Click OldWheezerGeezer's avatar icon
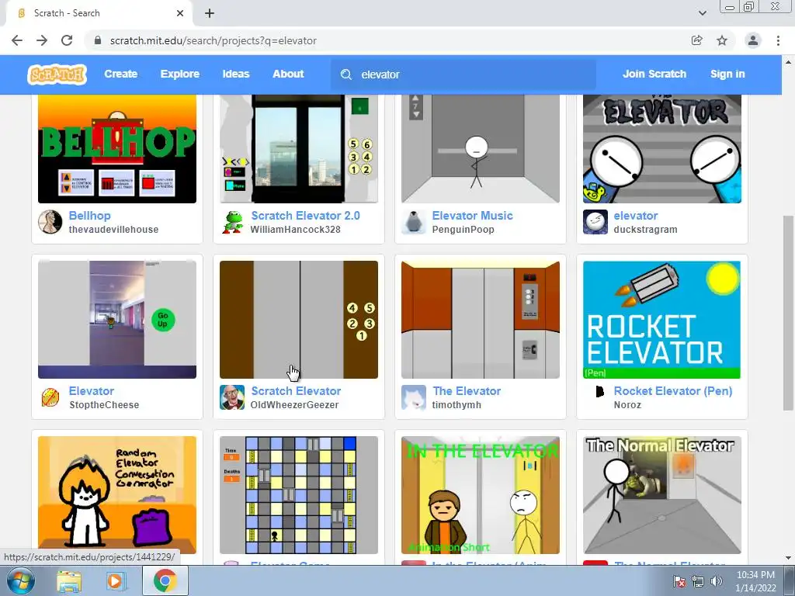The width and height of the screenshot is (795, 596). click(232, 397)
